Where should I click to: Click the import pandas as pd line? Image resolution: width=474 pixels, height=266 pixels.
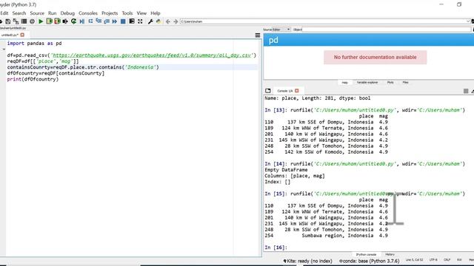[x=34, y=44]
